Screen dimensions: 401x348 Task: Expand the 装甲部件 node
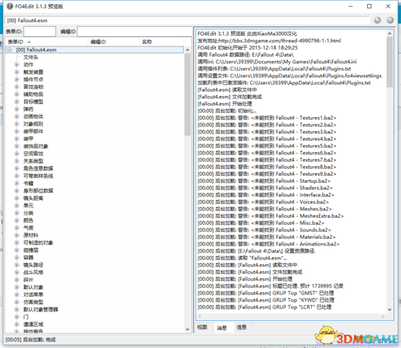[x=17, y=131]
